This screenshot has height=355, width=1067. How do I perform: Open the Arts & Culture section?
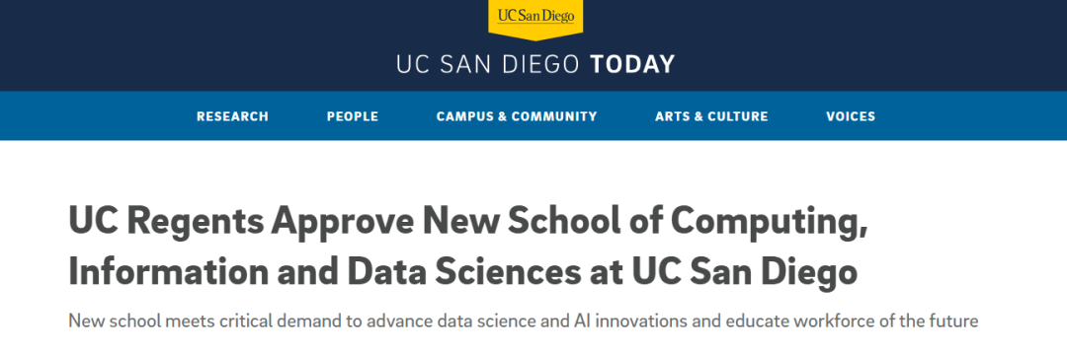click(x=711, y=116)
